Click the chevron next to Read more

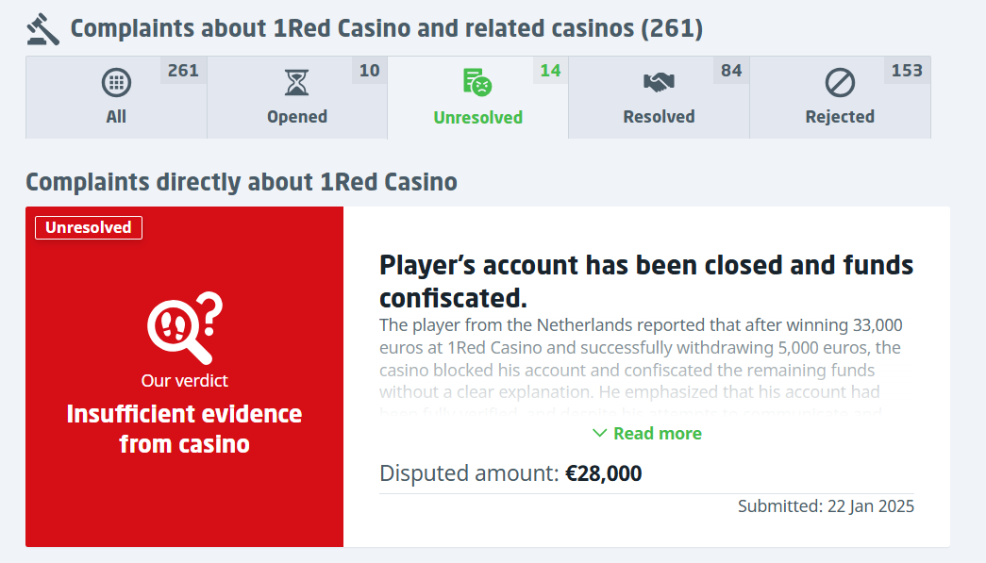tap(599, 433)
